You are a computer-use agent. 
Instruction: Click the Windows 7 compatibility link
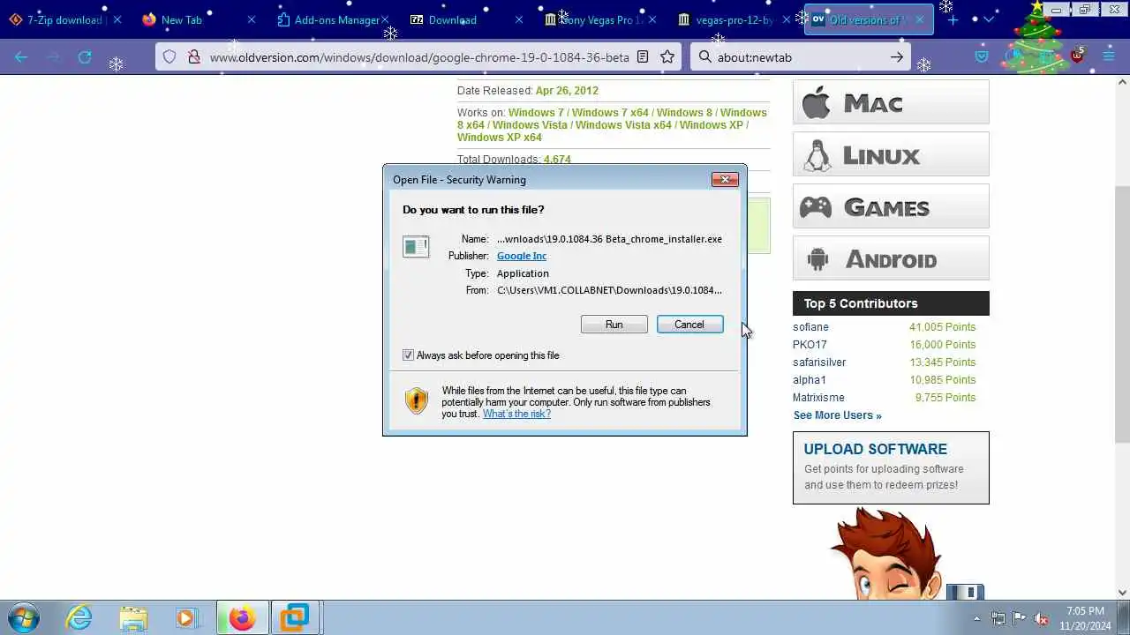click(x=536, y=113)
